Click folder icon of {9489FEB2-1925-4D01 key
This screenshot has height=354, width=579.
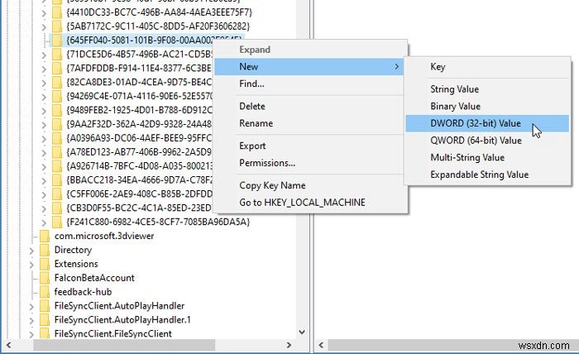pyautogui.click(x=57, y=110)
